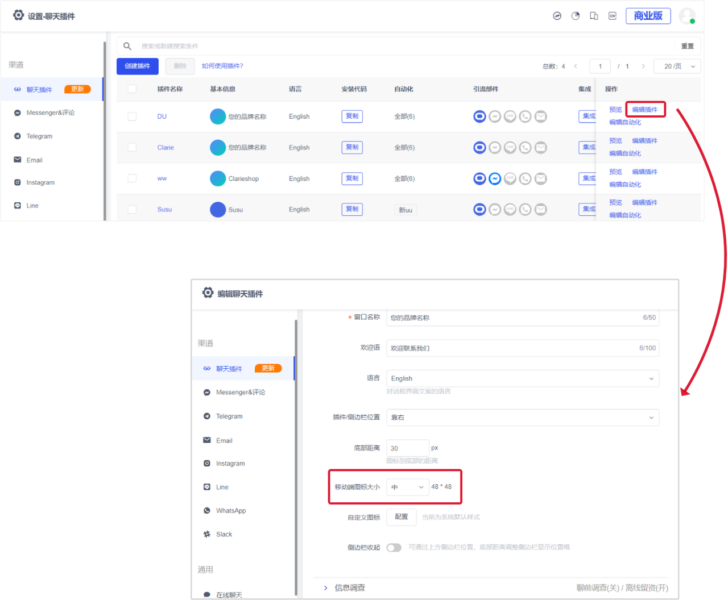The image size is (728, 600).
Task: Open the 语言 English dropdown
Action: (522, 378)
